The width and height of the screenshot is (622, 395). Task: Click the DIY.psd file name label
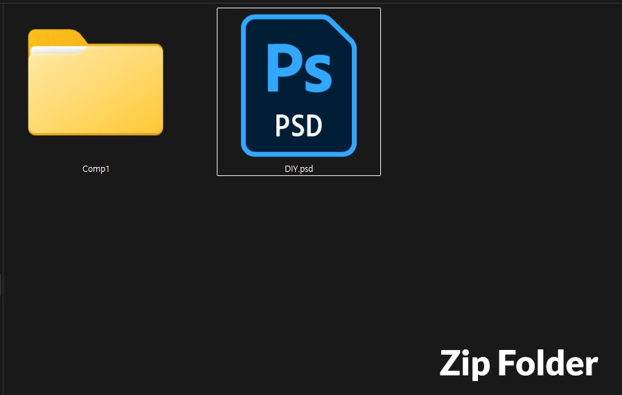299,168
